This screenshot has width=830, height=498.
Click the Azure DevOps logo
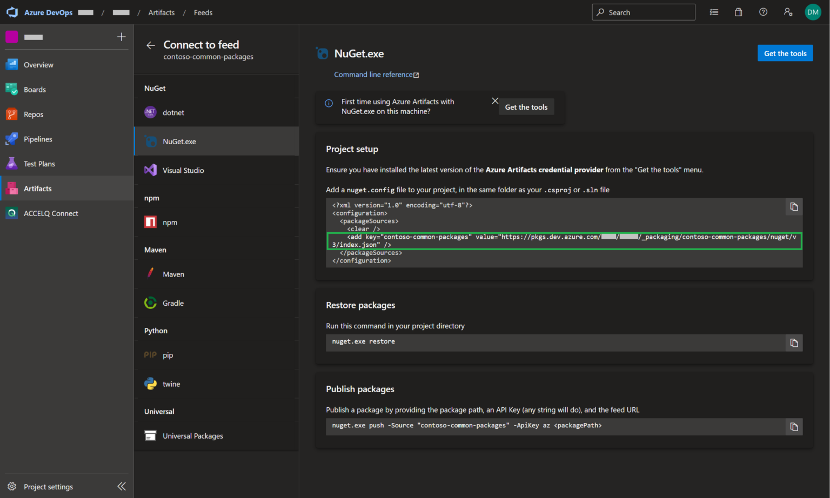pyautogui.click(x=12, y=12)
